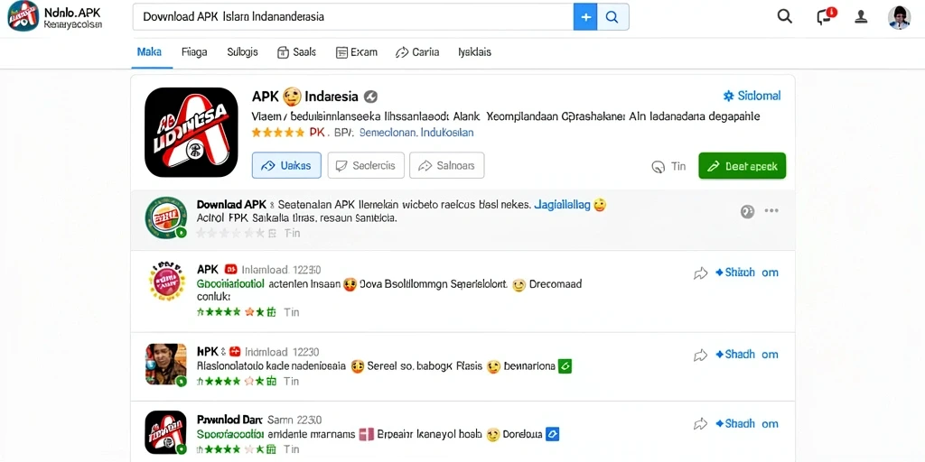The image size is (925, 462).
Task: Switch to the Fiaga tab
Action: point(194,51)
